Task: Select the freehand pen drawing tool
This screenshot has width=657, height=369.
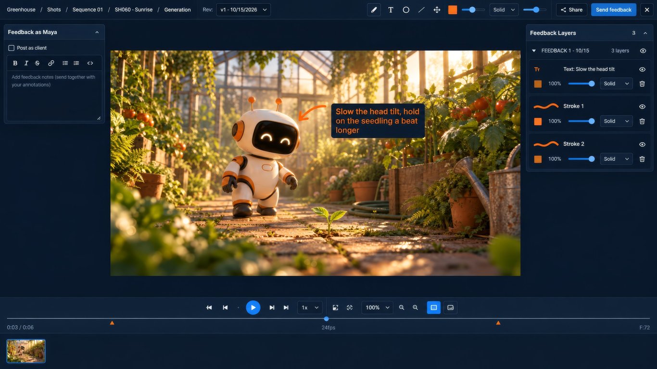Action: click(374, 10)
